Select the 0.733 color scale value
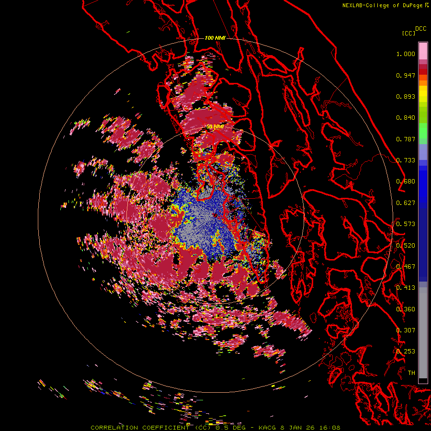 click(x=406, y=160)
